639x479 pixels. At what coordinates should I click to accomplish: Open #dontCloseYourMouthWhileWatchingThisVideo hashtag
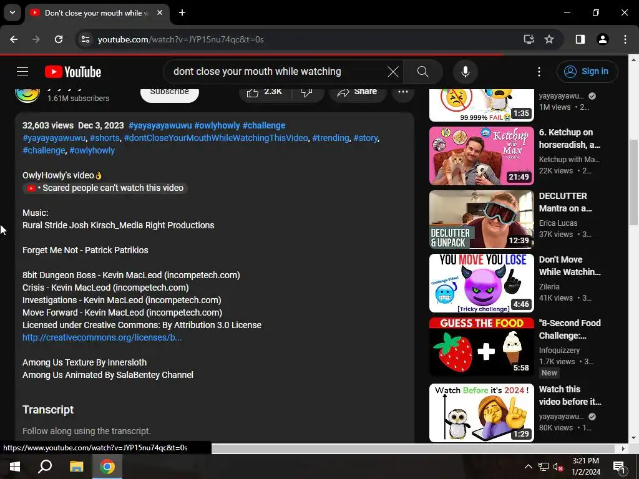click(216, 138)
